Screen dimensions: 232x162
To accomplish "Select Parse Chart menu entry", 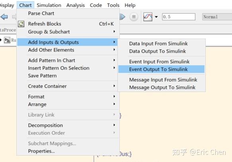I will [x=68, y=13].
